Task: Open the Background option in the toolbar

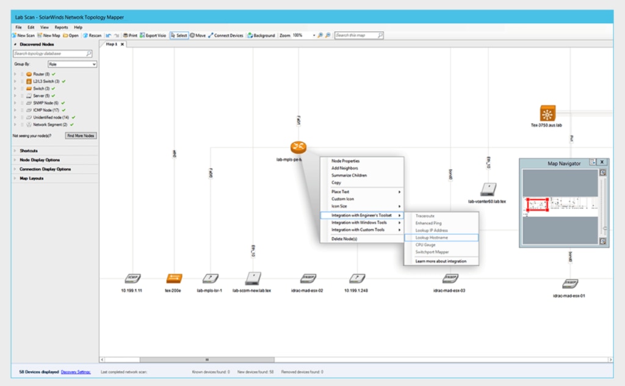Action: click(261, 35)
